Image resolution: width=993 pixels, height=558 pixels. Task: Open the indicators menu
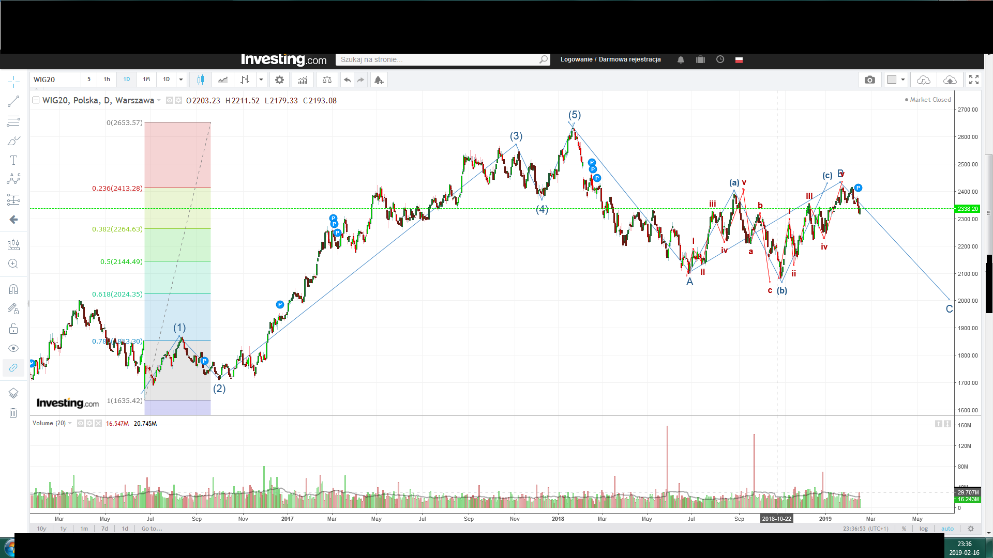(303, 80)
